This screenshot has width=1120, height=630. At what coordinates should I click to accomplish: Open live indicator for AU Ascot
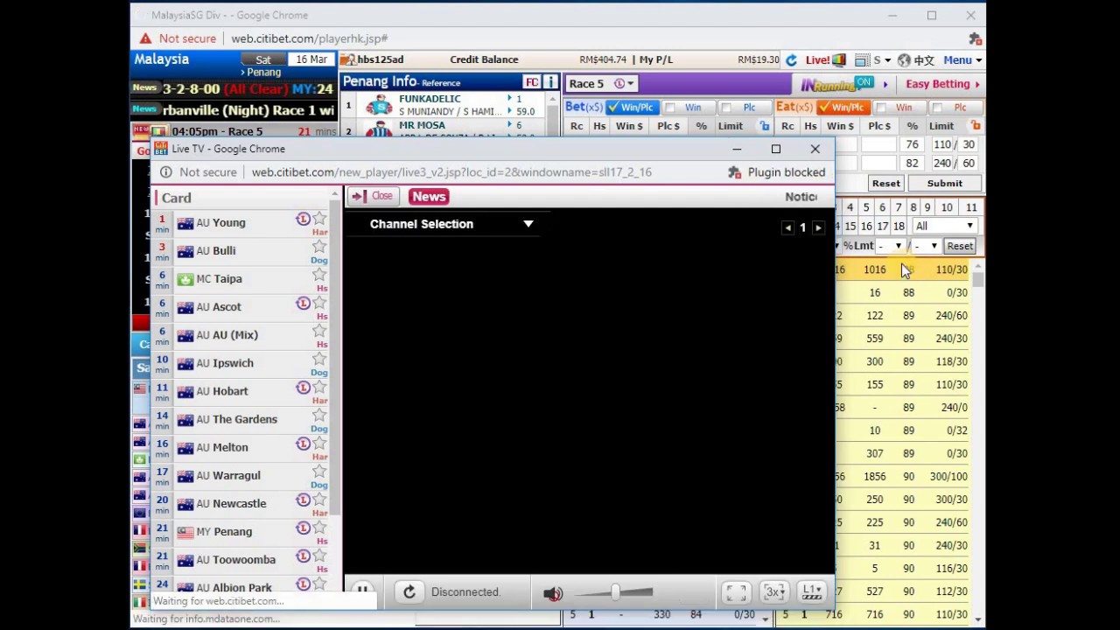pos(303,303)
